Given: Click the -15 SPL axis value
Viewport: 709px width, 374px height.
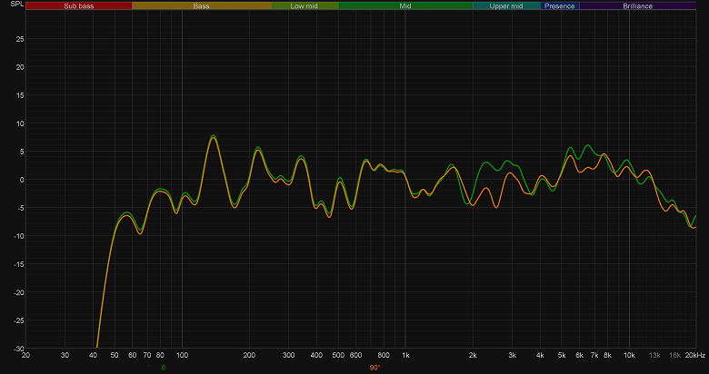Looking at the screenshot, I should (x=18, y=264).
